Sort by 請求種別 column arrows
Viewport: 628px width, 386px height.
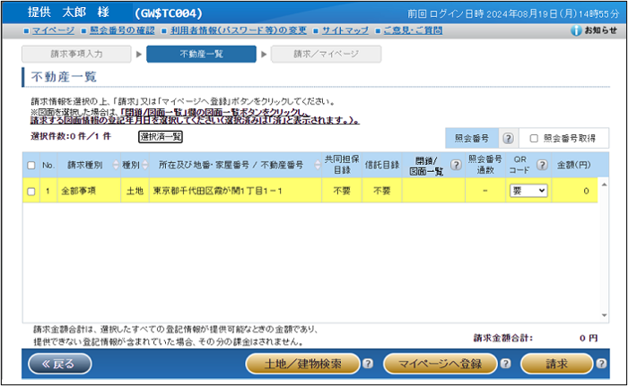[x=116, y=165]
